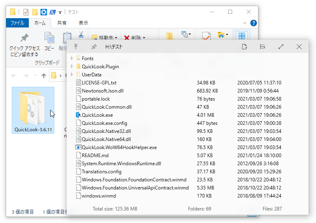
Task: Click blue gear icon in quick access toolbar
Action: [x=43, y=12]
